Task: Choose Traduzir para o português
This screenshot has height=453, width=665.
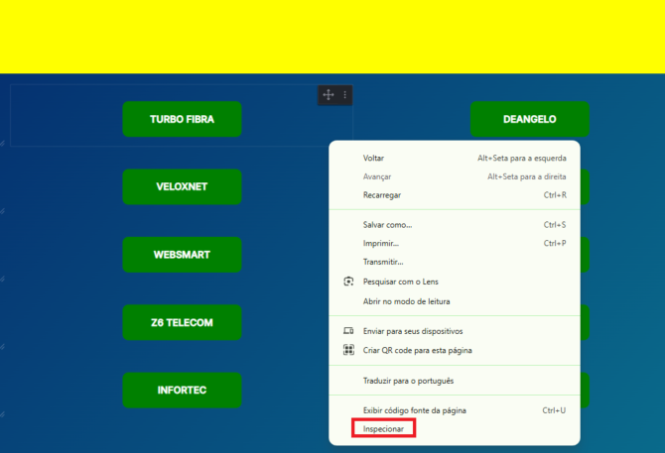Action: (455, 381)
